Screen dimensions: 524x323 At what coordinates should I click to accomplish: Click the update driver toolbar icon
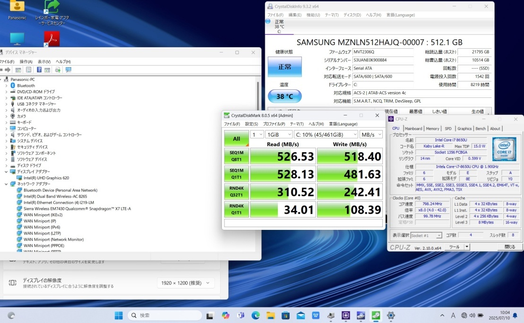(58, 70)
